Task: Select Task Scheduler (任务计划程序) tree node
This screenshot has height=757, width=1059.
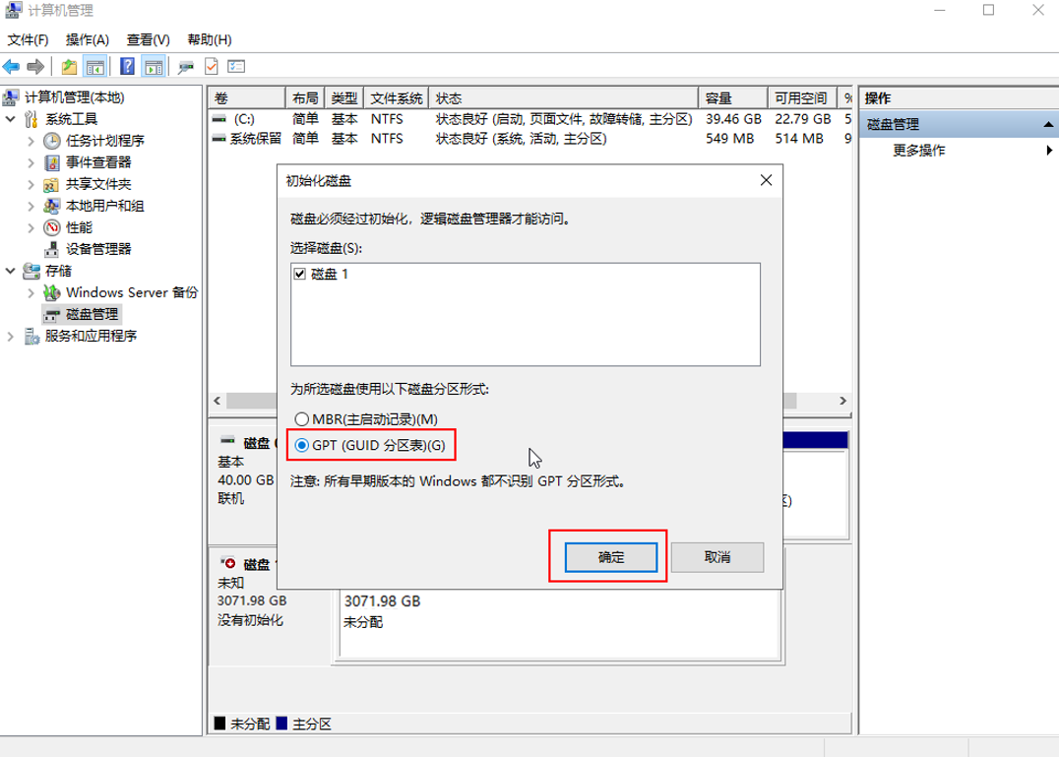Action: coord(104,141)
